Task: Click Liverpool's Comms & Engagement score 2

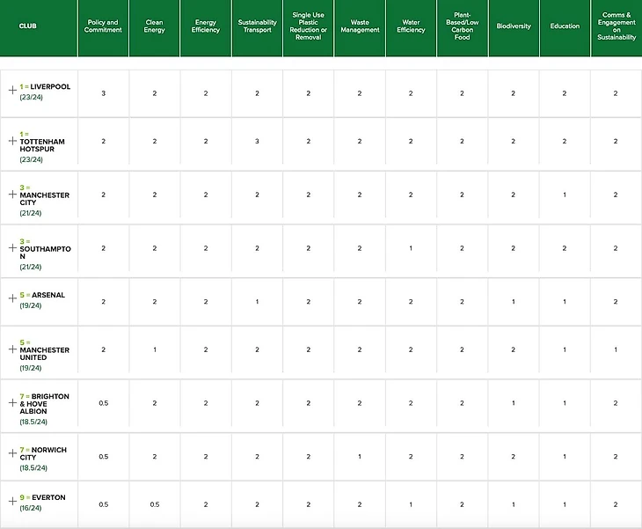Action: pos(616,93)
